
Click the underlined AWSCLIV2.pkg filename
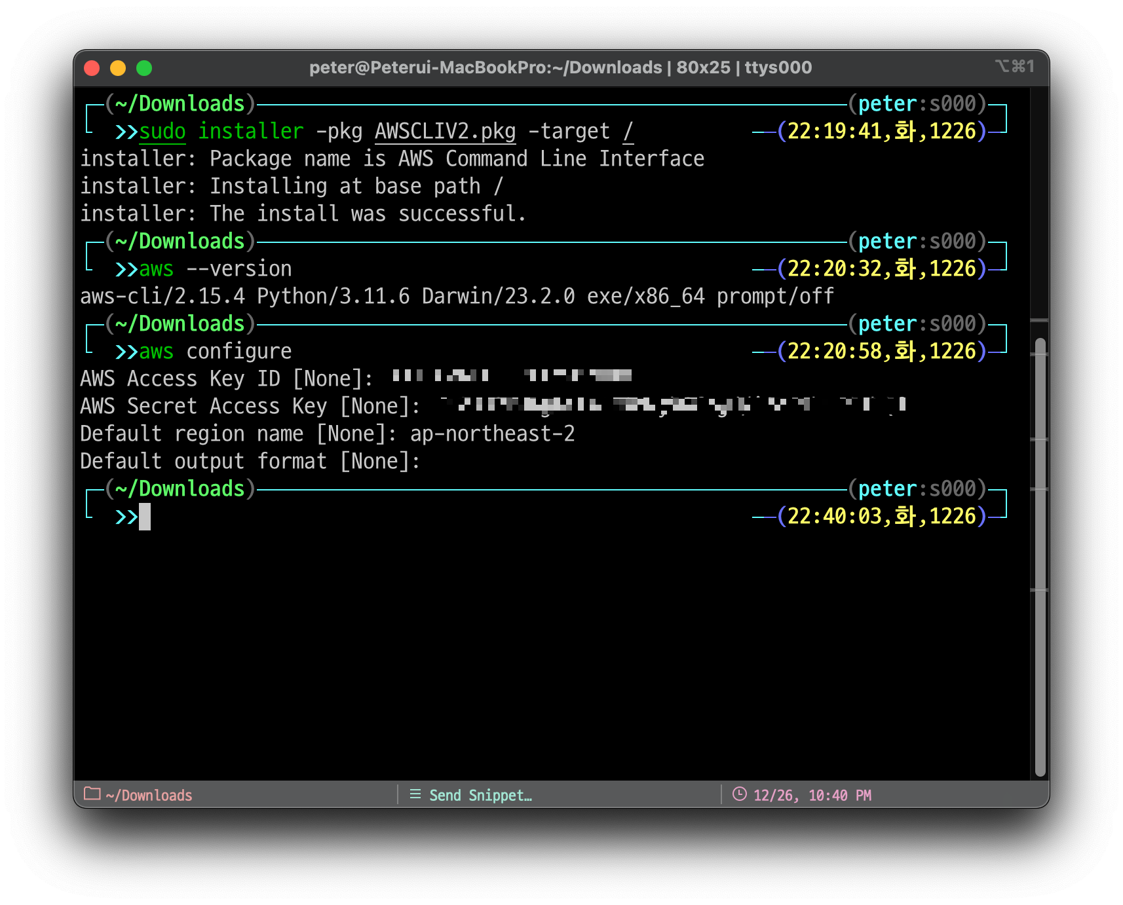(446, 132)
